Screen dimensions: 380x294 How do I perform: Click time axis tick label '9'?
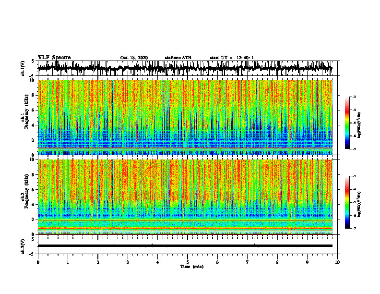point(307,262)
